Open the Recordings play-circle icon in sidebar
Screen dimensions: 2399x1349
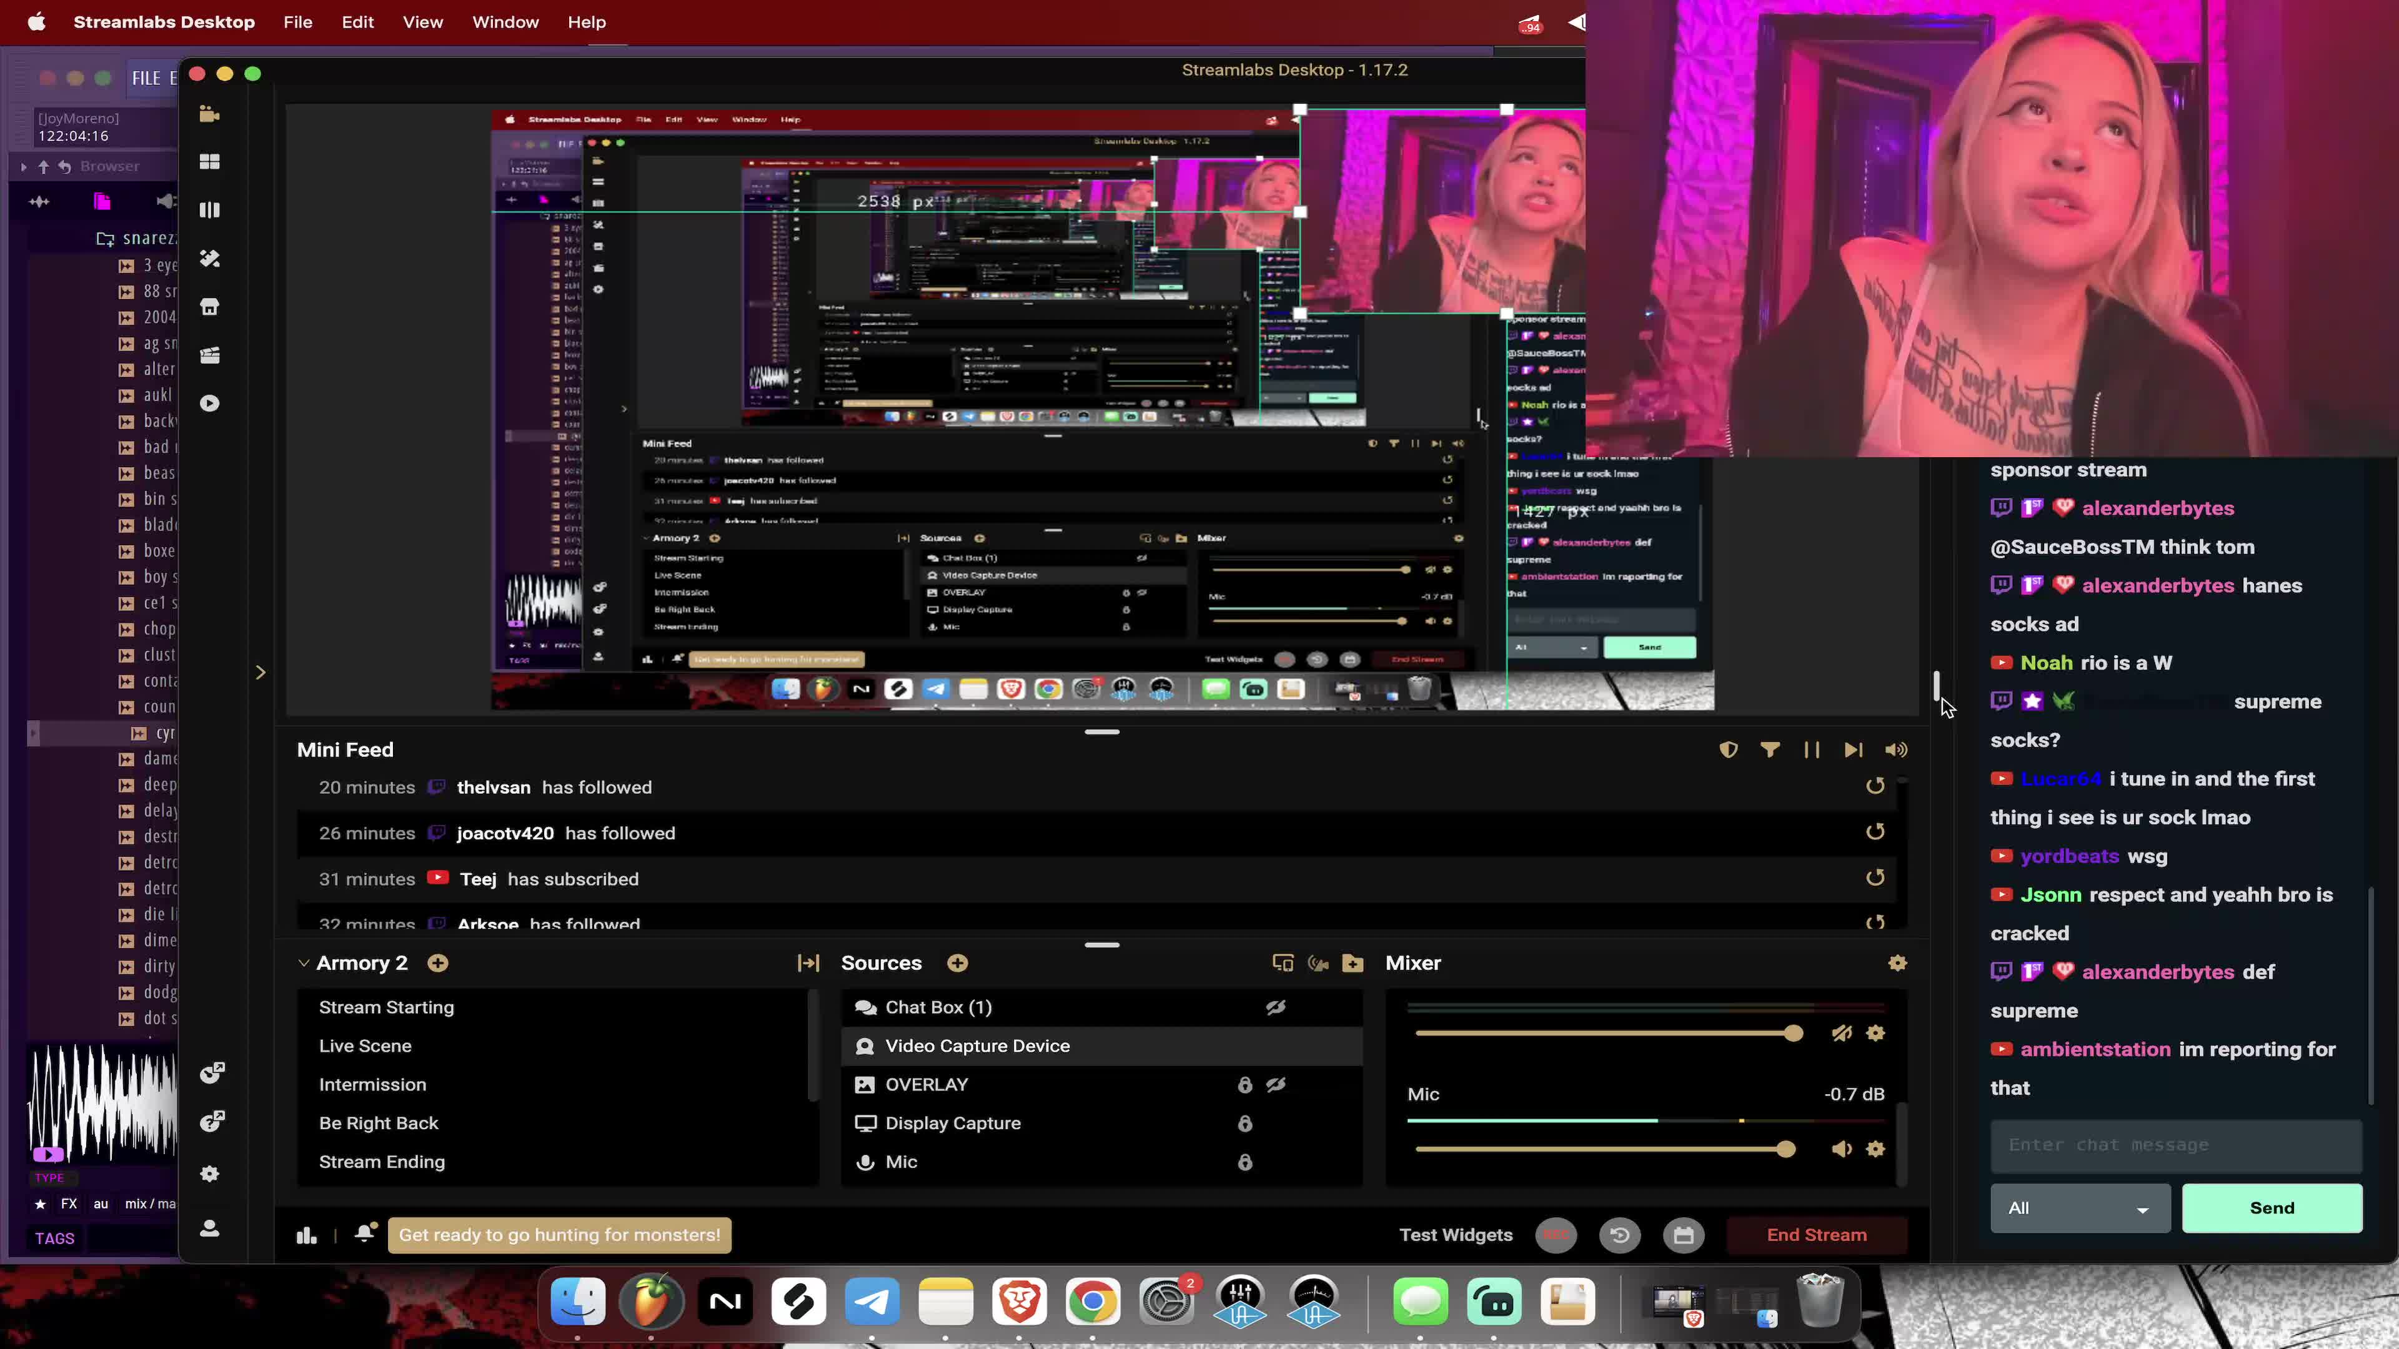209,403
